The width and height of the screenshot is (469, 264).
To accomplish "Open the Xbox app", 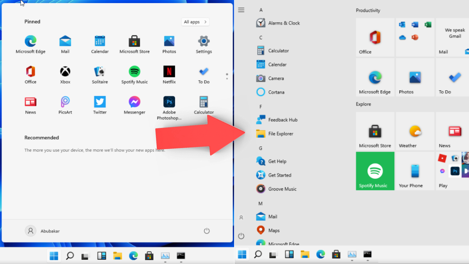I will pyautogui.click(x=65, y=74).
